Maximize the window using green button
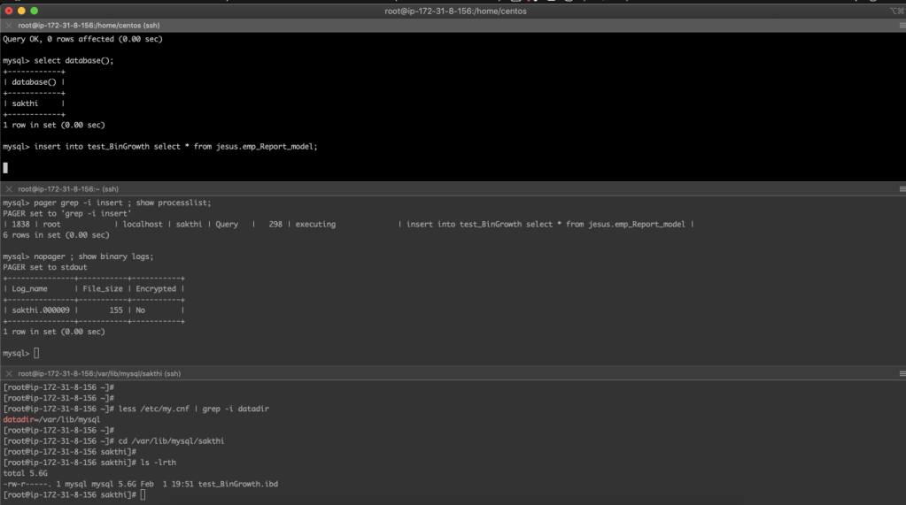 [35, 11]
